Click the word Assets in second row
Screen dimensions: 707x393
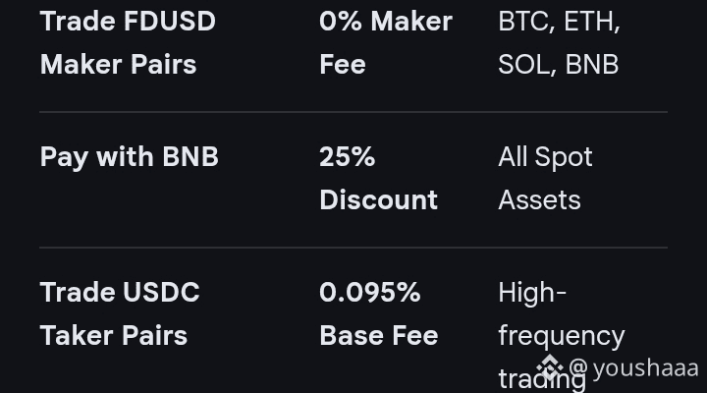tap(539, 199)
